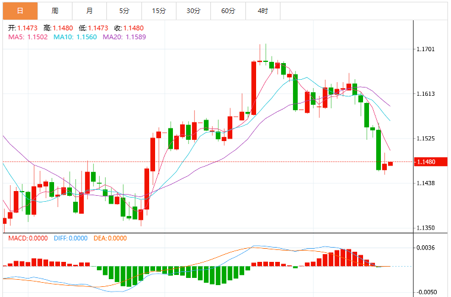
Task: Click the 1.1350 price axis label
Action: point(425,228)
